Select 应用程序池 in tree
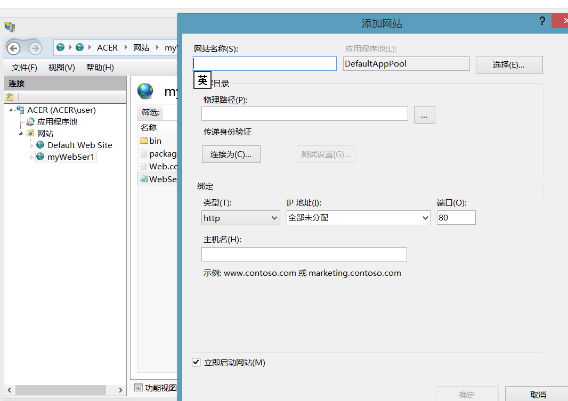 (x=57, y=122)
